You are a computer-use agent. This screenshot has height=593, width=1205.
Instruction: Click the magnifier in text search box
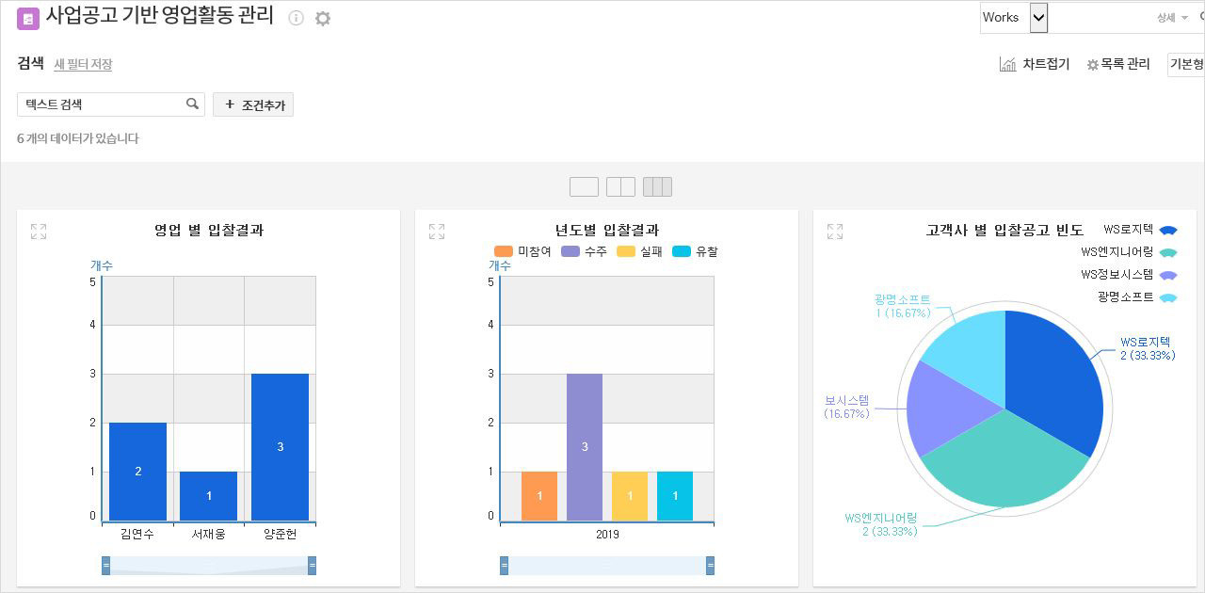pyautogui.click(x=192, y=104)
